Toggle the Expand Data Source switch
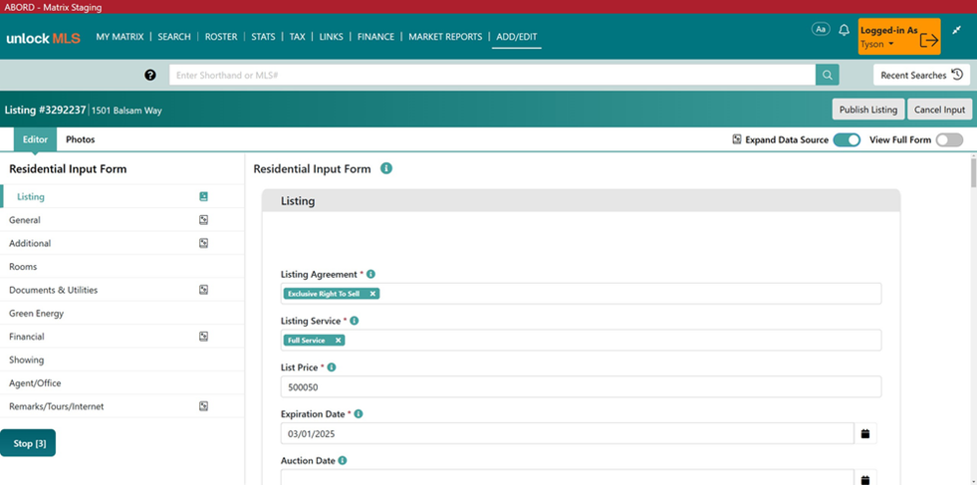Screen dimensions: 977x485 [847, 139]
